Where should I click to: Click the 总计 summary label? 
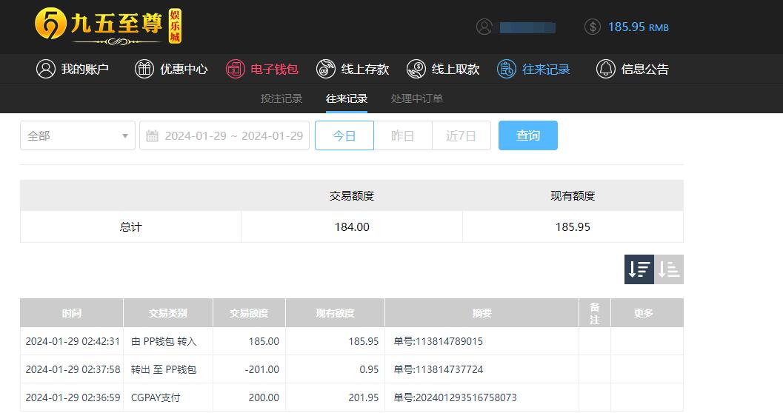tap(131, 227)
